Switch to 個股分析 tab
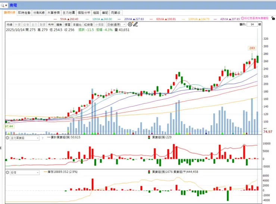This screenshot has height=204, width=276. point(84,13)
